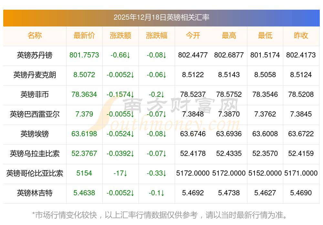Click change amount -17↓
The image size is (323, 225).
point(120,173)
